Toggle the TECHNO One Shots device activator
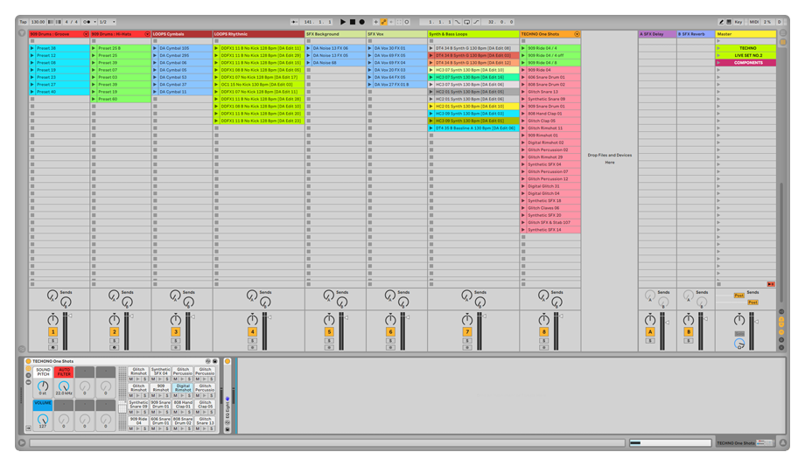Screen dimensions: 805x466 28,361
